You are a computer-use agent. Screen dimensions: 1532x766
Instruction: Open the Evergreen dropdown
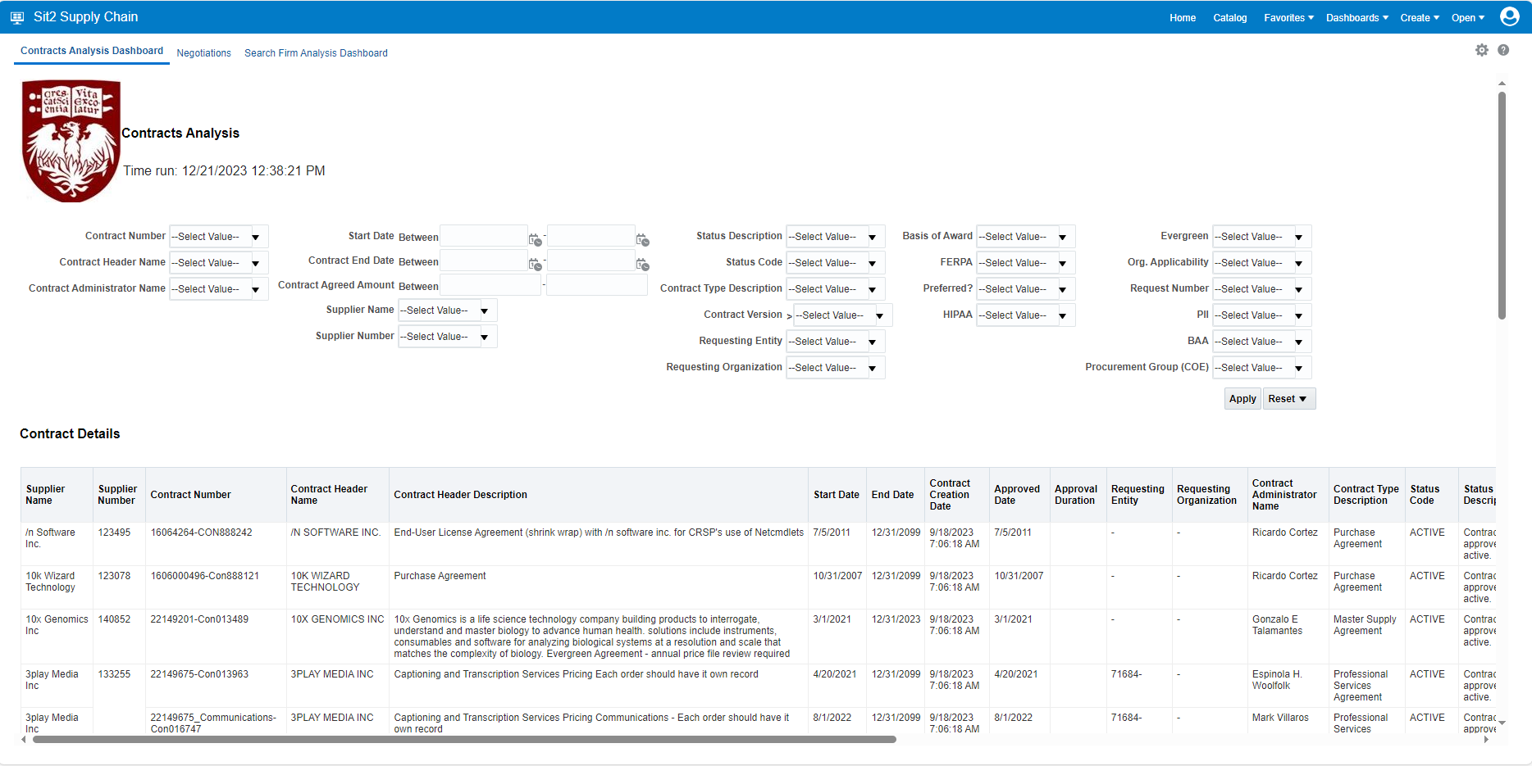point(1299,237)
